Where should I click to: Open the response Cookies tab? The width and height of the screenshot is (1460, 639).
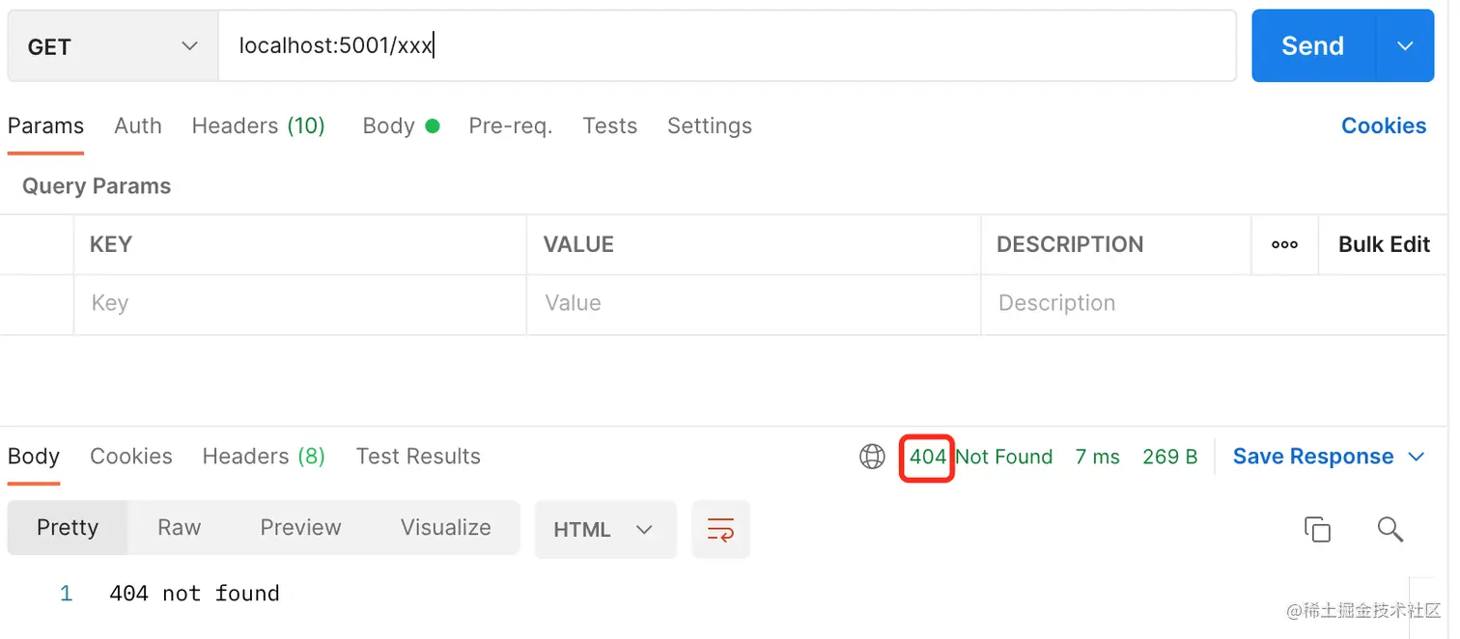coord(131,457)
